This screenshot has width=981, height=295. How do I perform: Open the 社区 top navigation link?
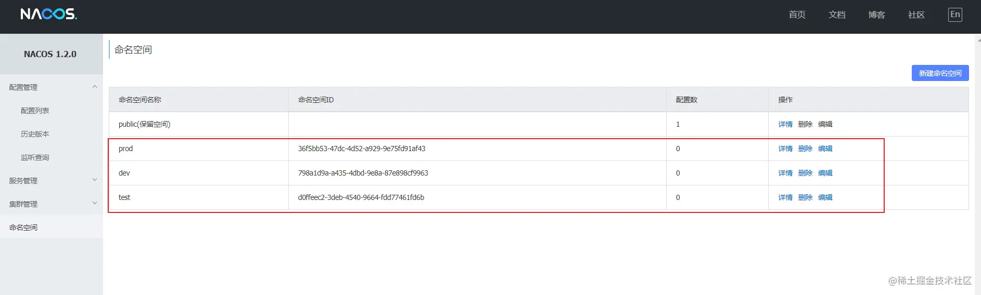(x=916, y=15)
